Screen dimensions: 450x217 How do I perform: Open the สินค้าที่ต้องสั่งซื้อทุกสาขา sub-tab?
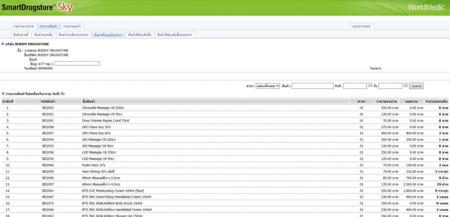(x=175, y=35)
